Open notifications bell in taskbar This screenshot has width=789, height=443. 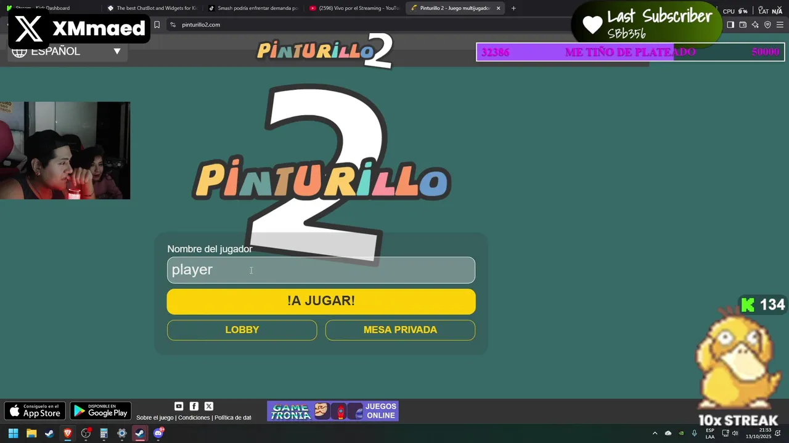point(778,433)
